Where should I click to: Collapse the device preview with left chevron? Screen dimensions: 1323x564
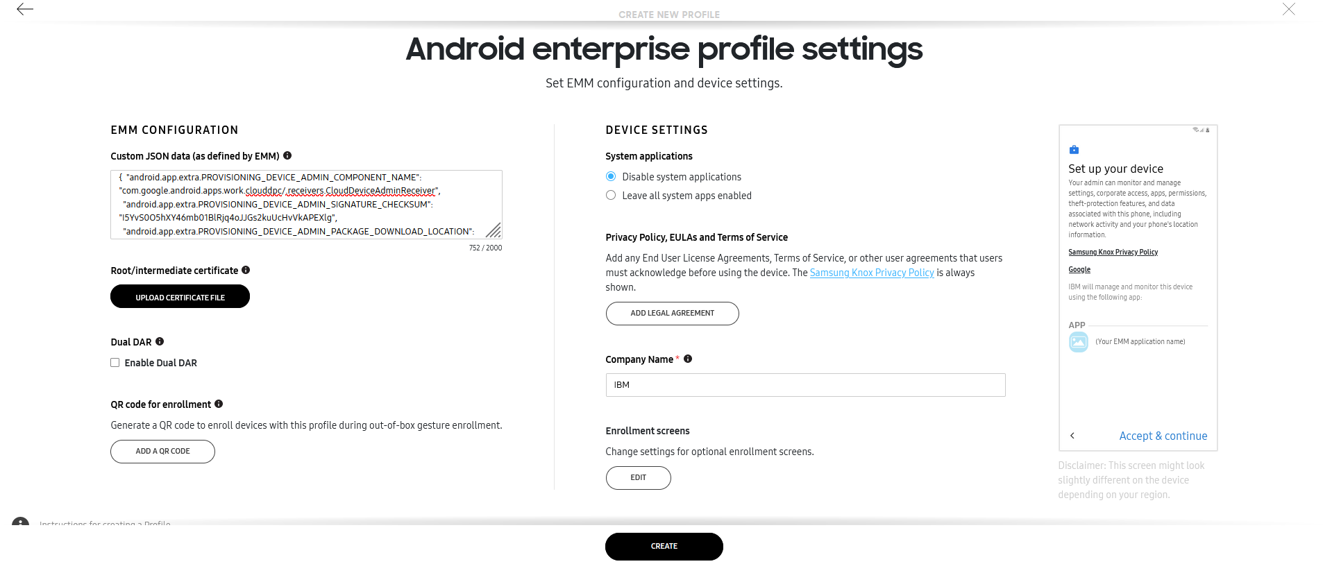point(1072,435)
